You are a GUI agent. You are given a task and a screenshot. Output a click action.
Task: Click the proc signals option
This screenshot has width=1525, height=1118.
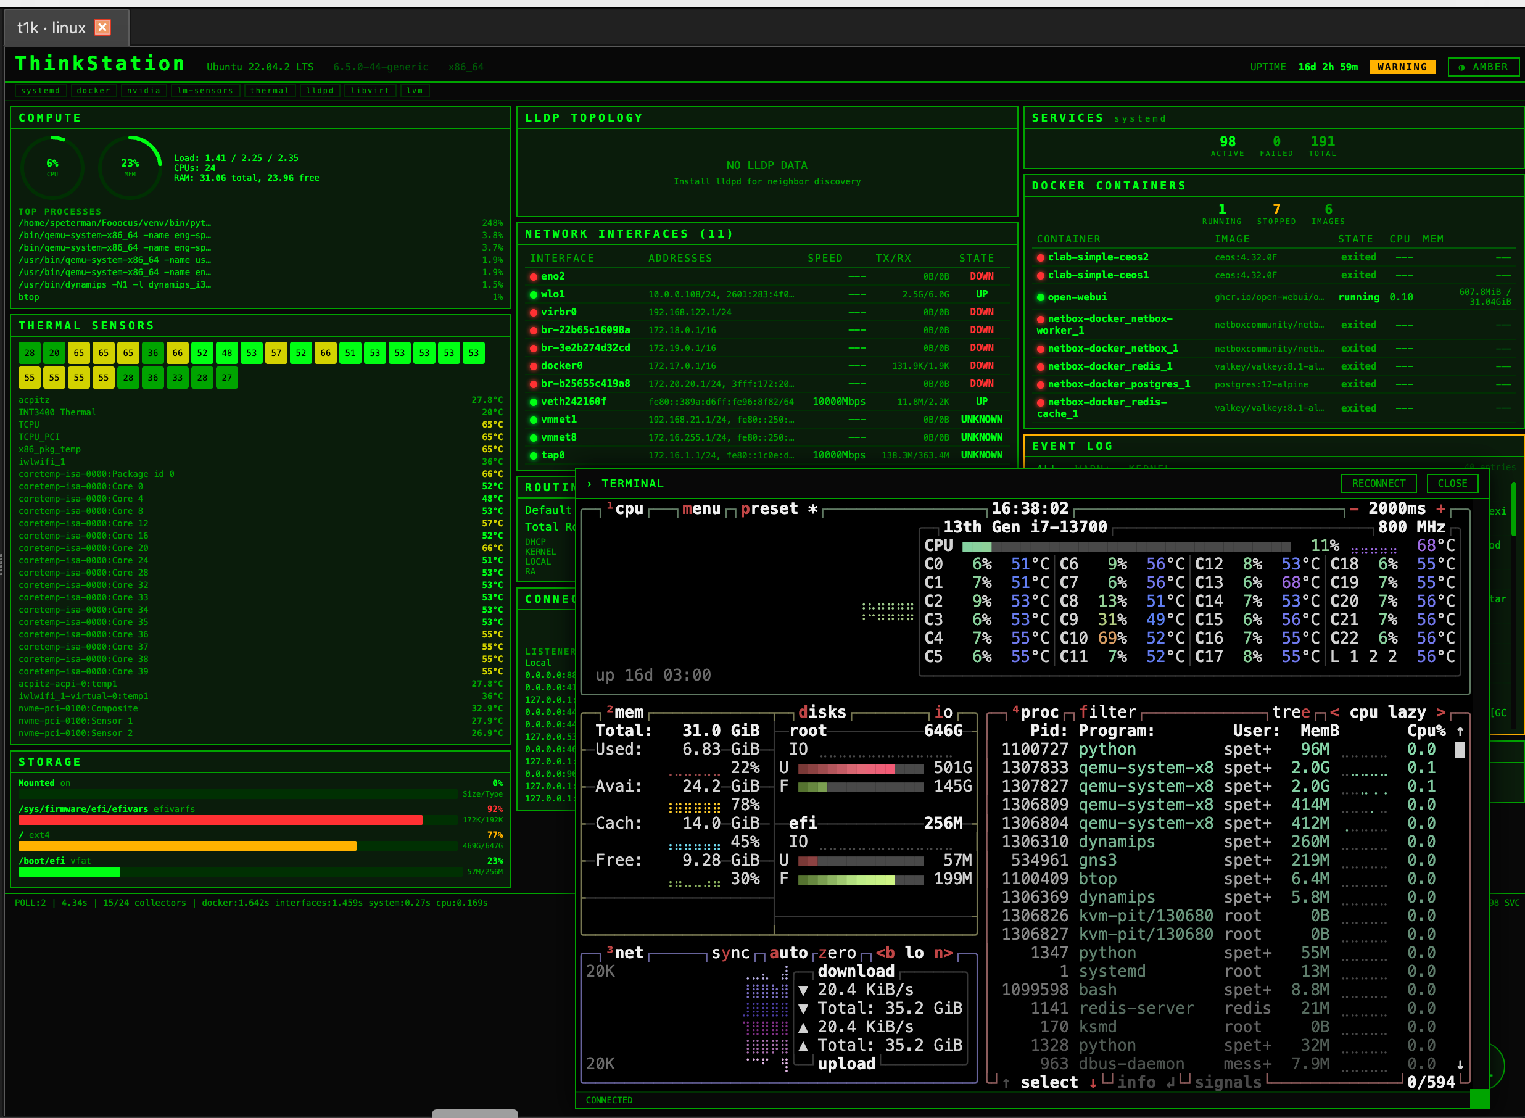tap(1228, 1082)
